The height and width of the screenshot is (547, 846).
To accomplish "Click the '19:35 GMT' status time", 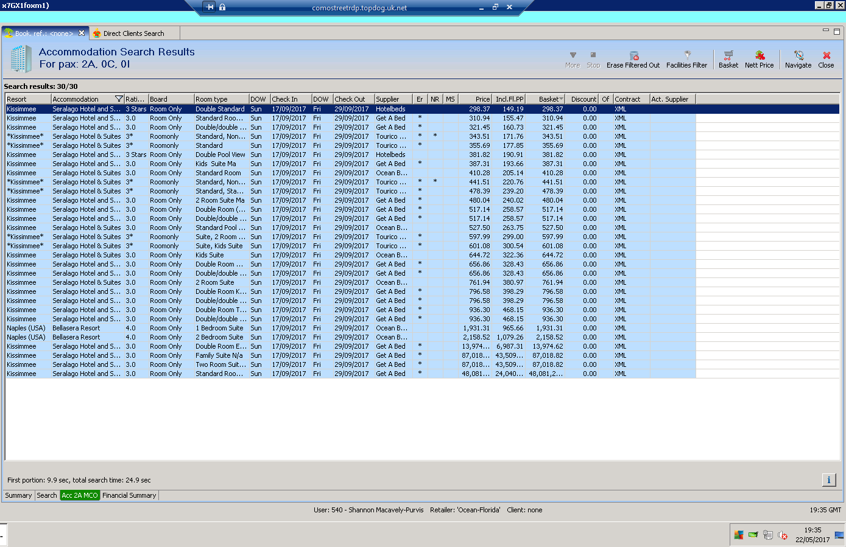I will point(825,510).
